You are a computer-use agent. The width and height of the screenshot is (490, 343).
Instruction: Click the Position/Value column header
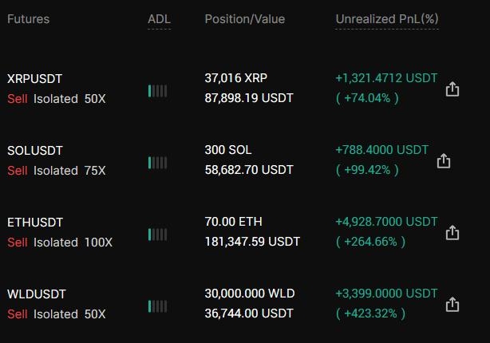pyautogui.click(x=245, y=19)
